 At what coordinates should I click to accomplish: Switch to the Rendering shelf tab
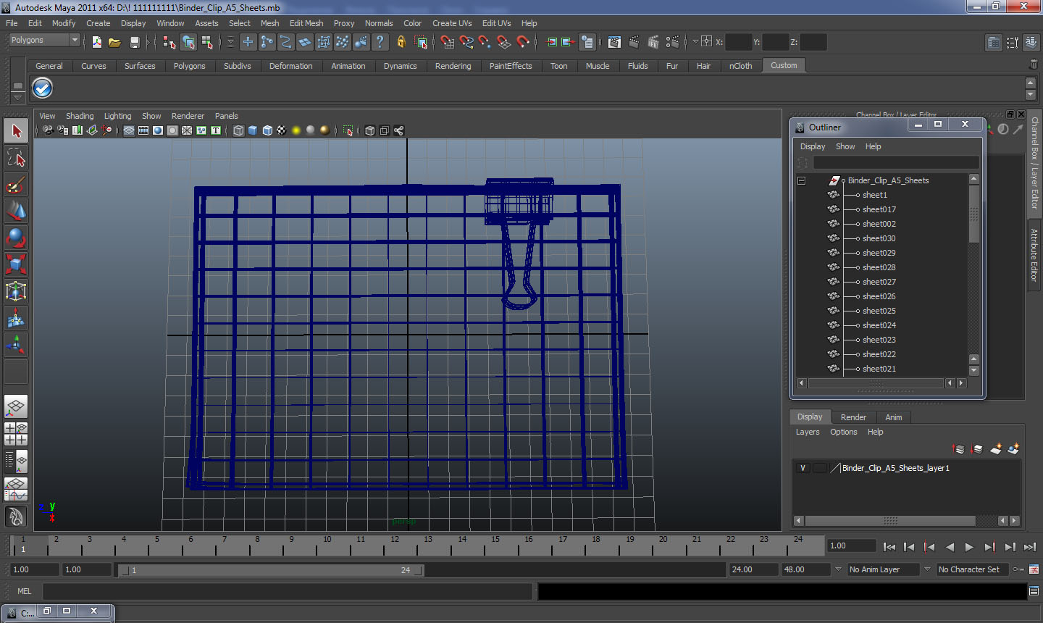(453, 66)
